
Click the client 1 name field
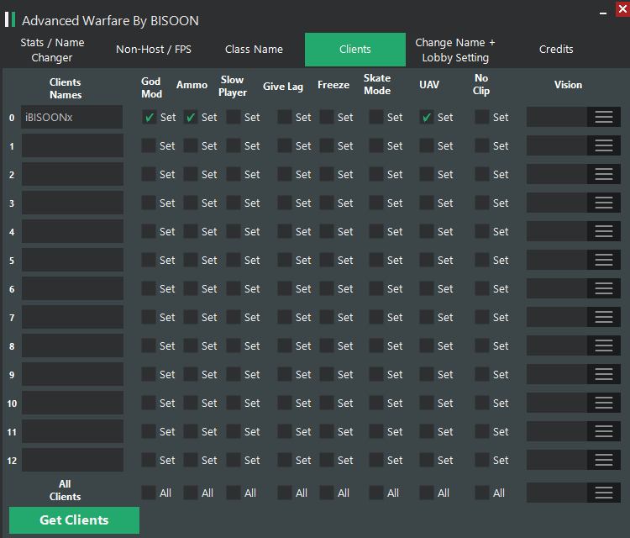72,145
